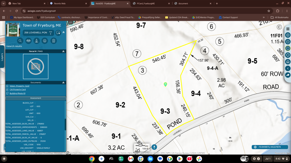
Task: Switch to the flexmls Web tab
Action: (x=68, y=3)
